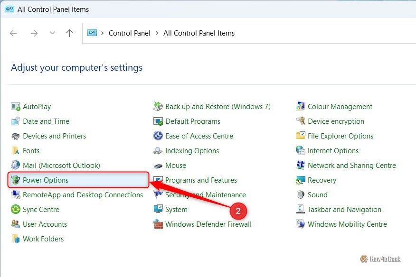Open RemoteApp and Desktop Connections link
Screen dimensions: 416x277
83,194
